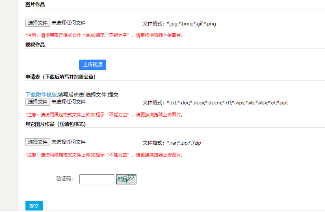Click 未选择任何文件 text in 申请表 row
Screen dimensions: 325x212
click(x=68, y=102)
